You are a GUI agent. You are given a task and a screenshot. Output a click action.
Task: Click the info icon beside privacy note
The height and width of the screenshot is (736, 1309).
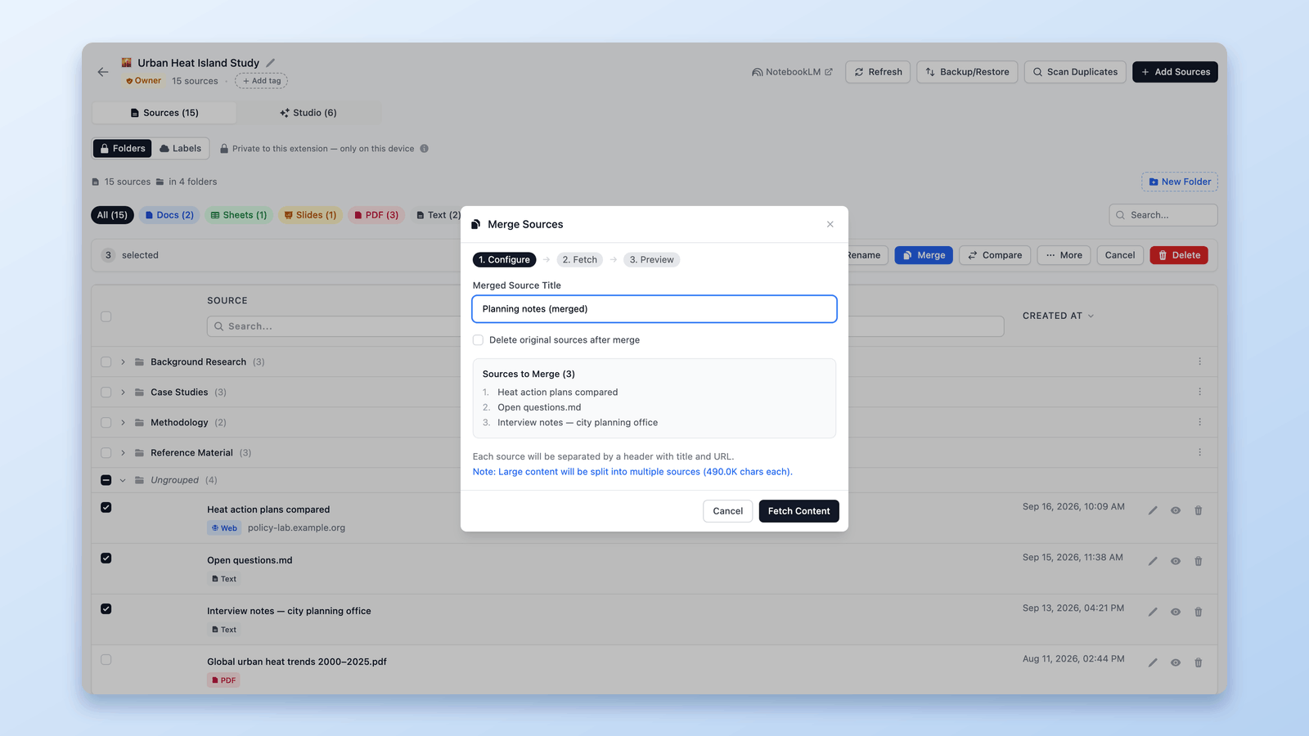(424, 149)
